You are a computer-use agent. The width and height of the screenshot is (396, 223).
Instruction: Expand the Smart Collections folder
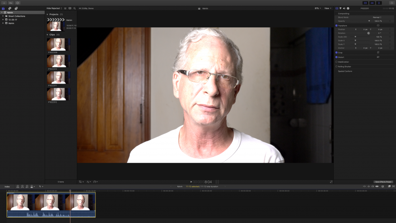[3, 16]
